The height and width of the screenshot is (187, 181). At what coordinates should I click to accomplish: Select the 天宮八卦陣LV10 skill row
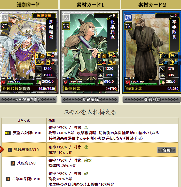90,133
